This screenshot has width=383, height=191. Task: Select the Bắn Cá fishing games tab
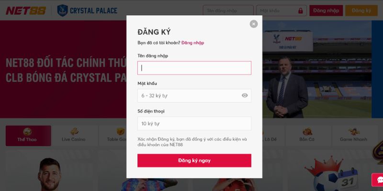click(307, 136)
